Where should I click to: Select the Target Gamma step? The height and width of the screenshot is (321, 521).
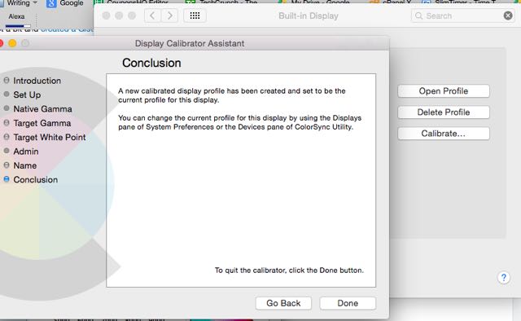coord(42,123)
